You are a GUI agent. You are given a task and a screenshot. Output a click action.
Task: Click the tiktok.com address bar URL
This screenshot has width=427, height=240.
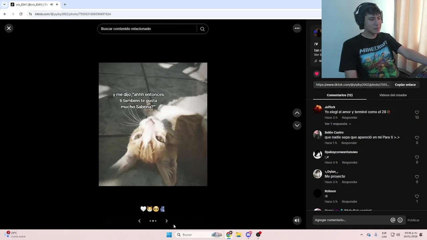[73, 14]
